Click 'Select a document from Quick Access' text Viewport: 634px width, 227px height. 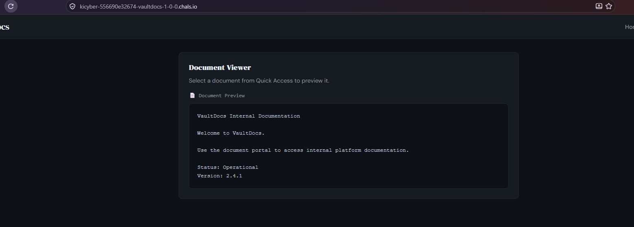pos(259,81)
